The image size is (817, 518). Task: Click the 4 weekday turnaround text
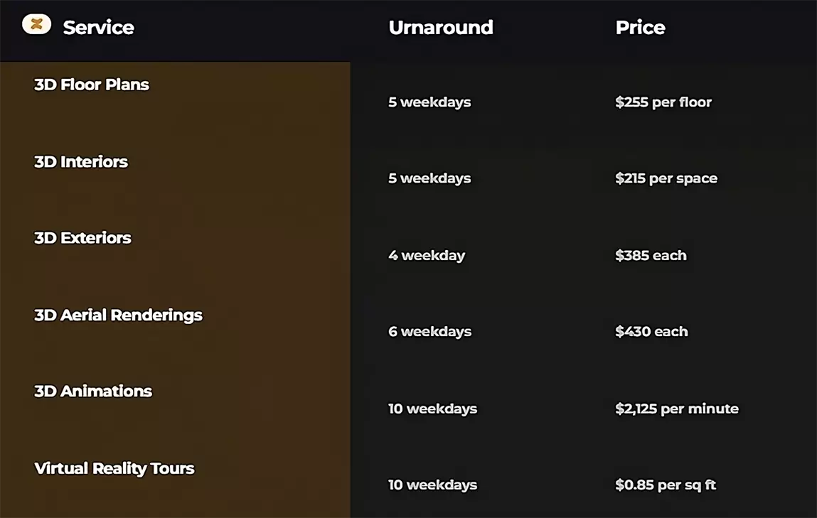tap(427, 255)
